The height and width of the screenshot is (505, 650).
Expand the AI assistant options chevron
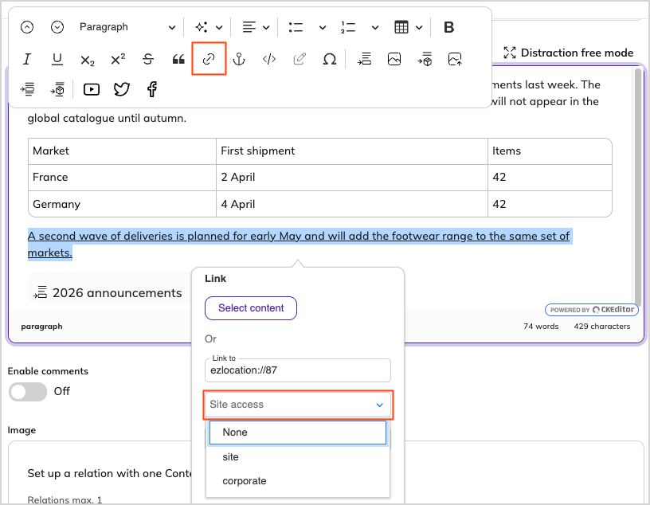click(x=219, y=28)
